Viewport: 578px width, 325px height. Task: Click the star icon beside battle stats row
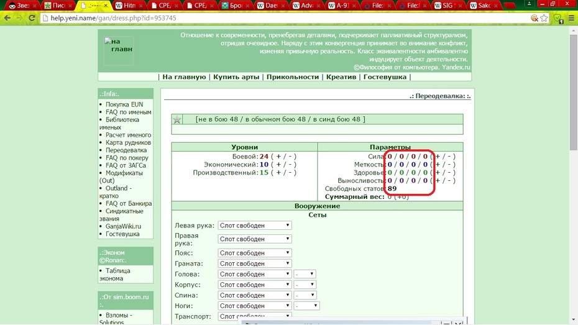coord(177,119)
